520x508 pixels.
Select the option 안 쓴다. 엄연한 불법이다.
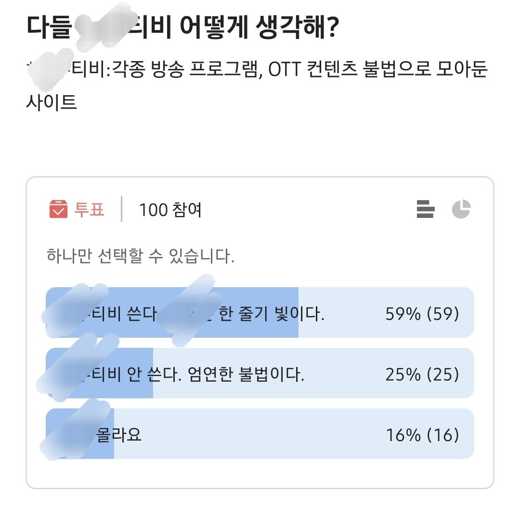260,373
